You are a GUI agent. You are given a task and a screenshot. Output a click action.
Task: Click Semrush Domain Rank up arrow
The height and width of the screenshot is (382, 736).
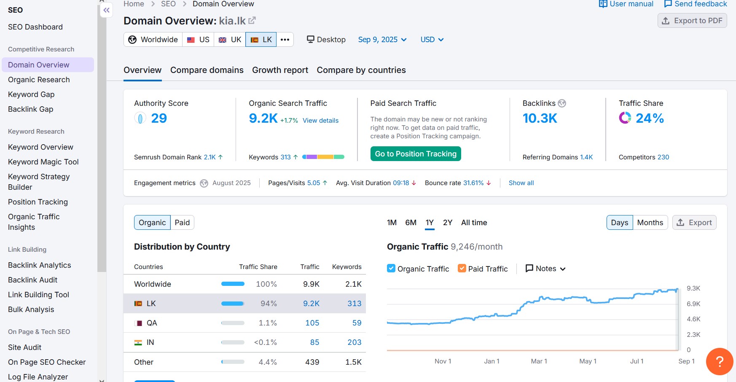220,157
